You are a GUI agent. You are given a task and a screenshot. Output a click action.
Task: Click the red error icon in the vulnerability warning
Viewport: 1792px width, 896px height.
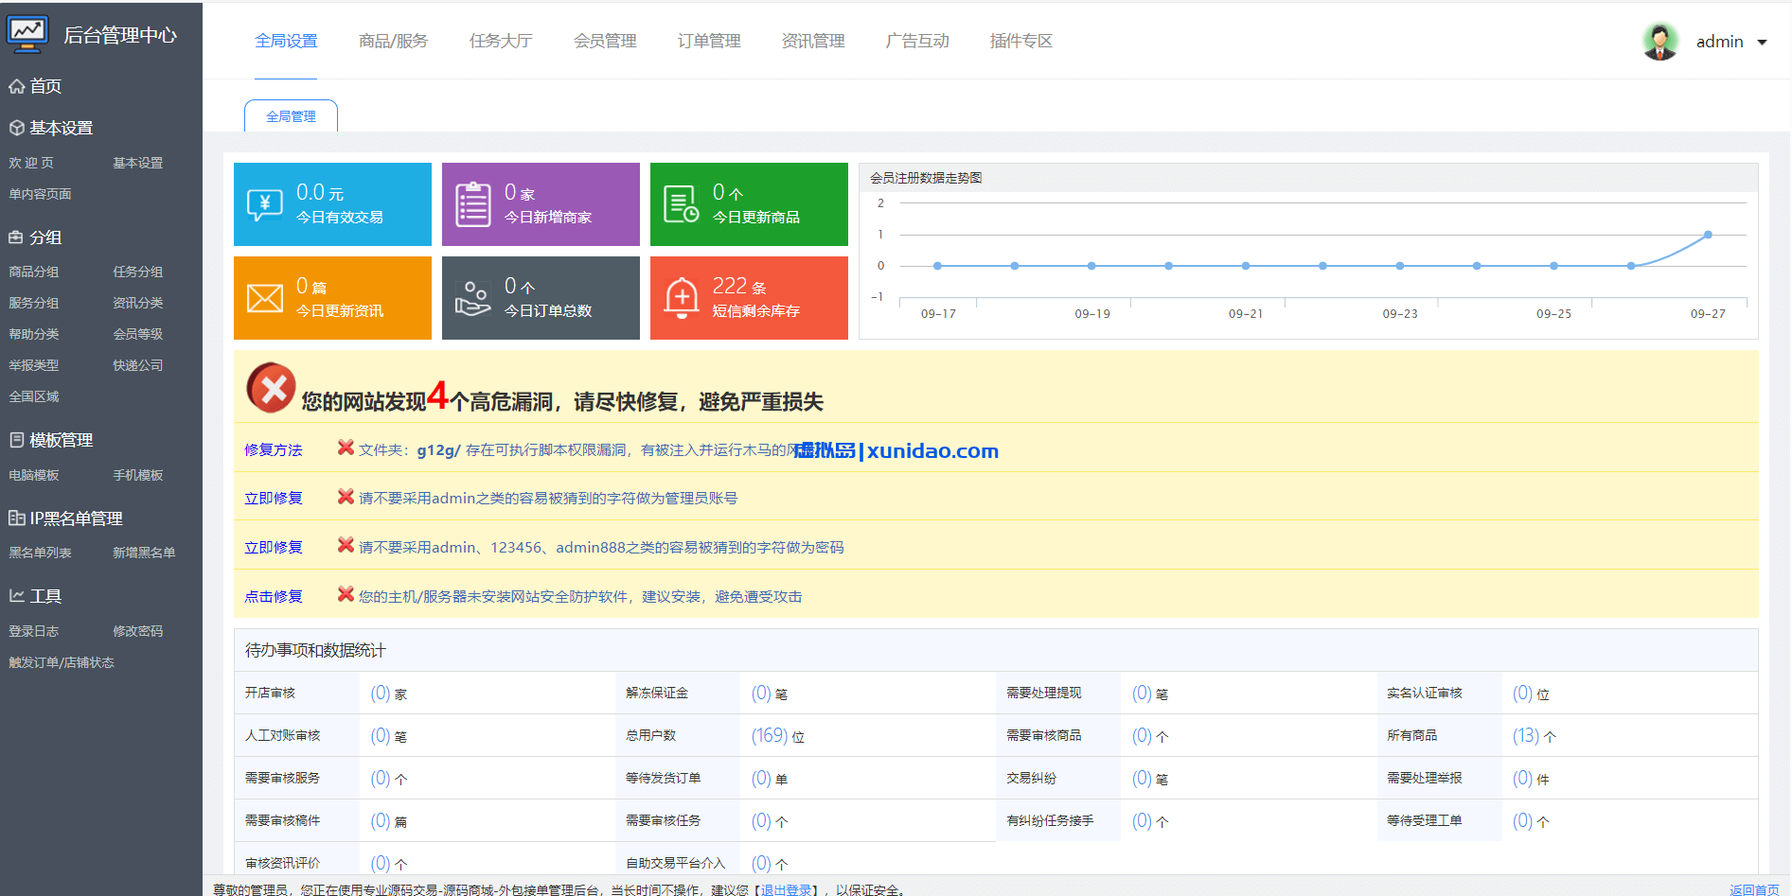[x=271, y=387]
